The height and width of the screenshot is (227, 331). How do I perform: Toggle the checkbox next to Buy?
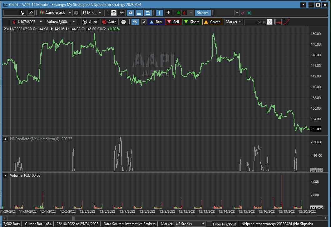(144, 22)
